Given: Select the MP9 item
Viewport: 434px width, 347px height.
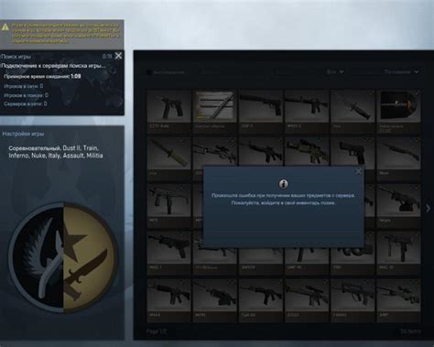Looking at the screenshot, I should click(x=169, y=205).
